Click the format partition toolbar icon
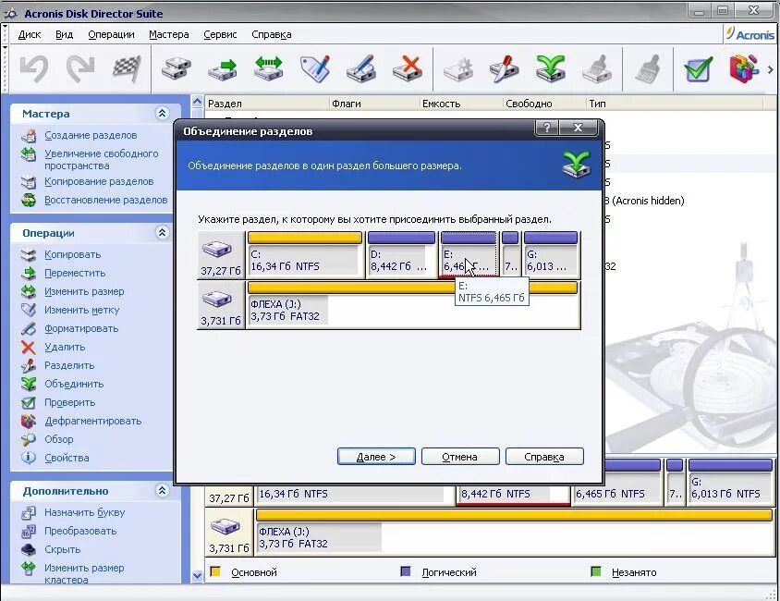The height and width of the screenshot is (601, 780). [361, 68]
